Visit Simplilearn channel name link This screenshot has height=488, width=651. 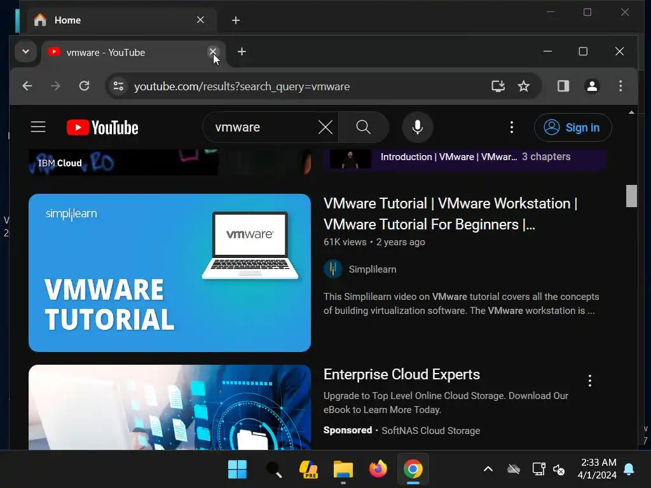[373, 269]
